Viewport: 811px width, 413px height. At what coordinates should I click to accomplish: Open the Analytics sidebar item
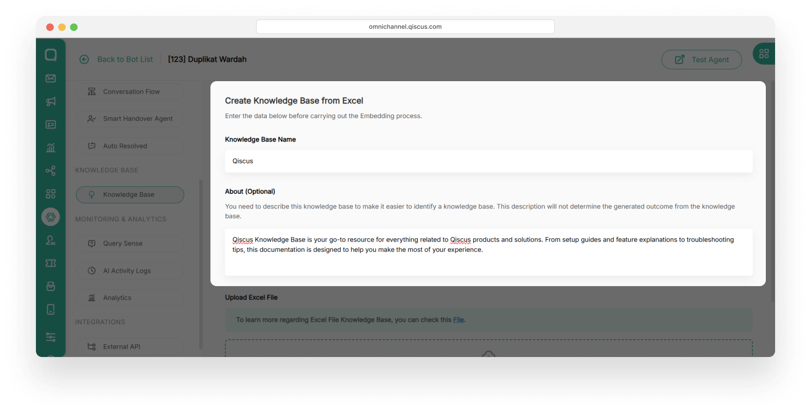(x=130, y=298)
